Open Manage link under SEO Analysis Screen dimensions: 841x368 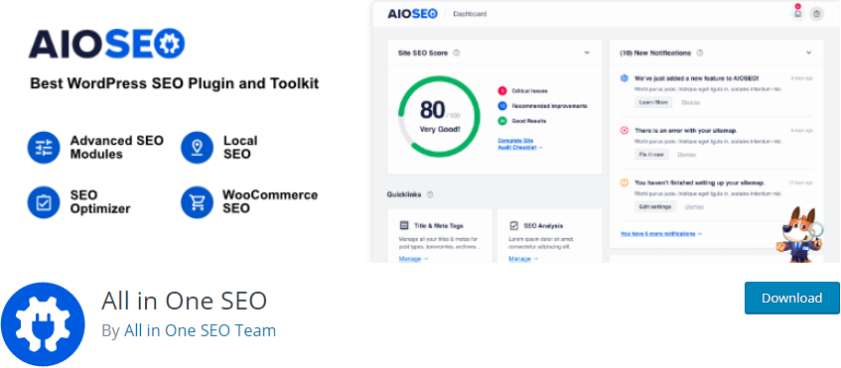[x=523, y=259]
